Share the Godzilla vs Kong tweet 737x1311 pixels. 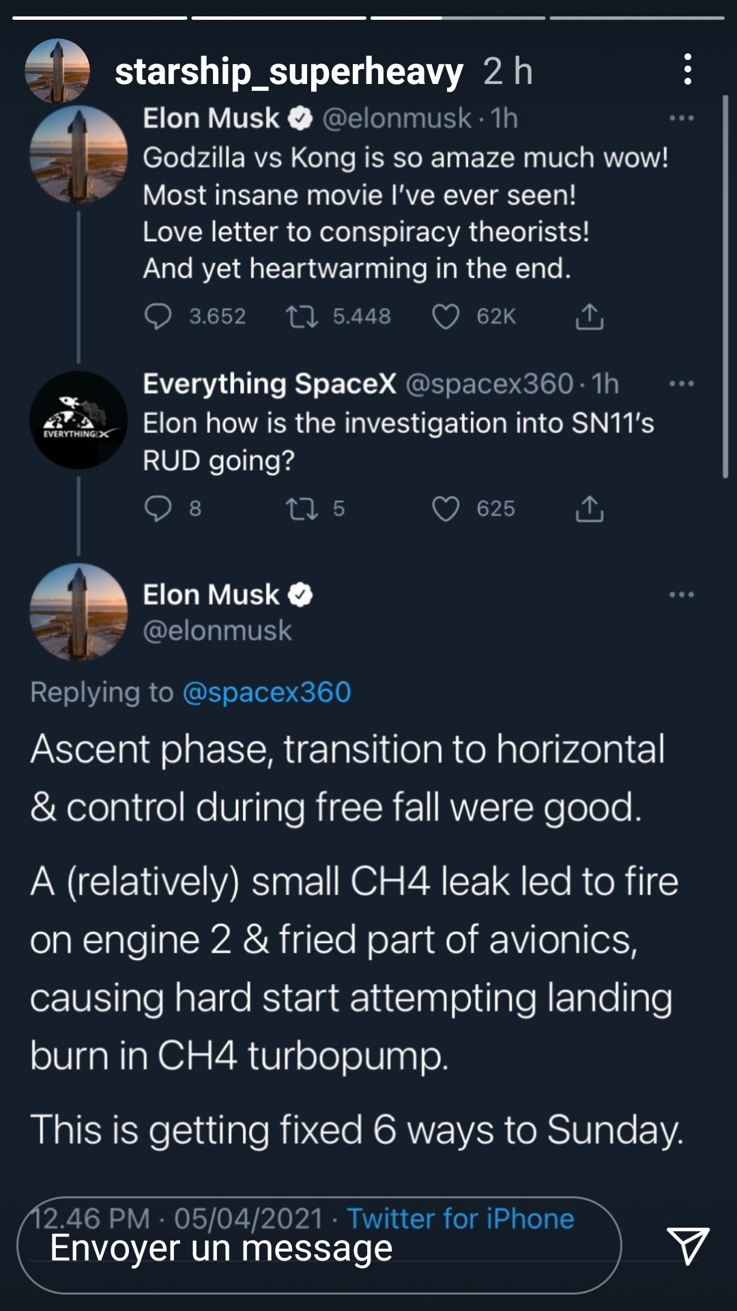[590, 316]
